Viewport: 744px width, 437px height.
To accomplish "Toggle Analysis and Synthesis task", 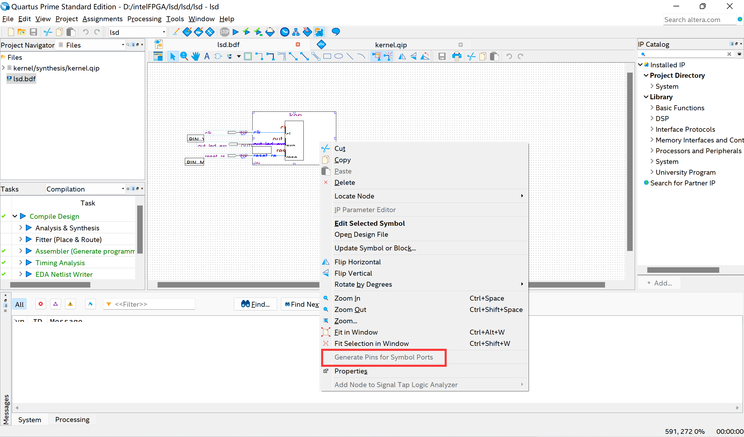I will [x=21, y=228].
